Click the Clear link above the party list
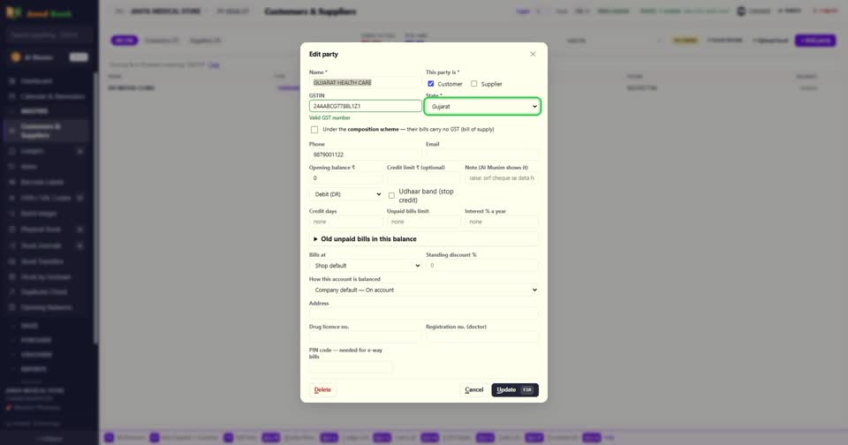 tap(214, 64)
